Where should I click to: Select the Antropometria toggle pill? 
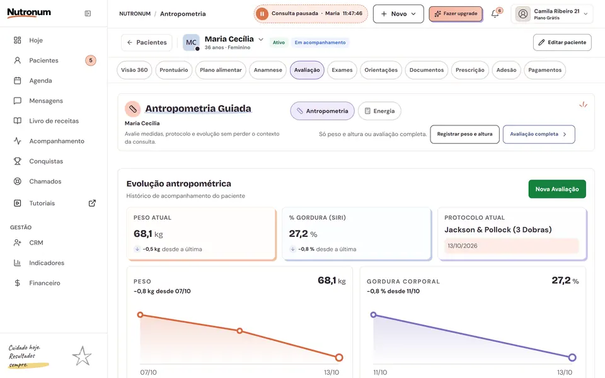[x=322, y=111]
